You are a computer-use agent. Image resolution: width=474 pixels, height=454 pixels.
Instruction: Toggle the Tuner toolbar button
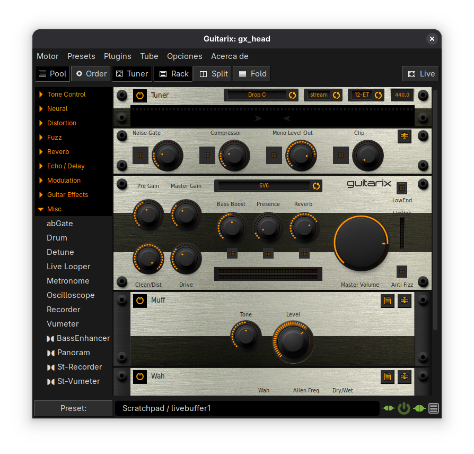coord(132,74)
